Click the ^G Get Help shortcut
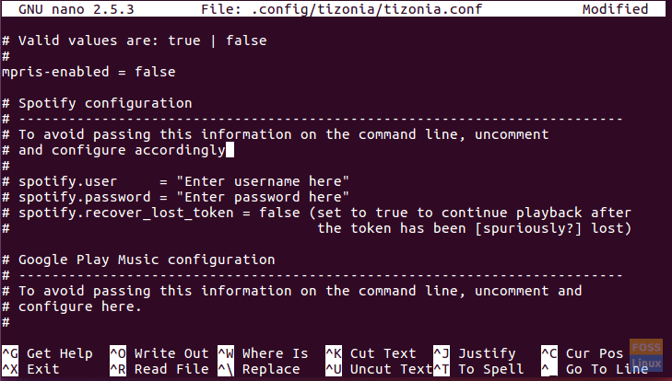The width and height of the screenshot is (672, 381). tap(47, 353)
